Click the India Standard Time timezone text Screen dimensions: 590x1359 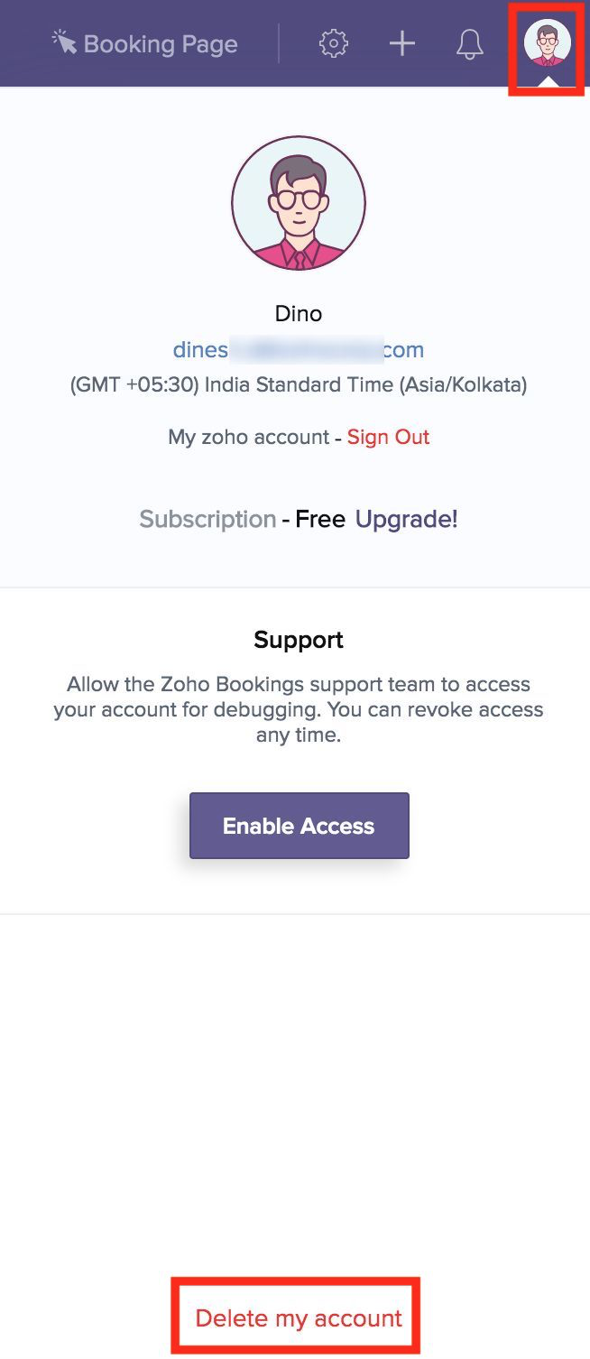pos(299,385)
